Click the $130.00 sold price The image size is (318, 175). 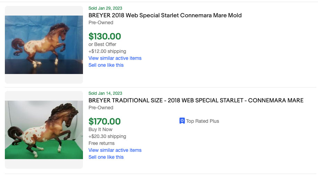(x=104, y=36)
